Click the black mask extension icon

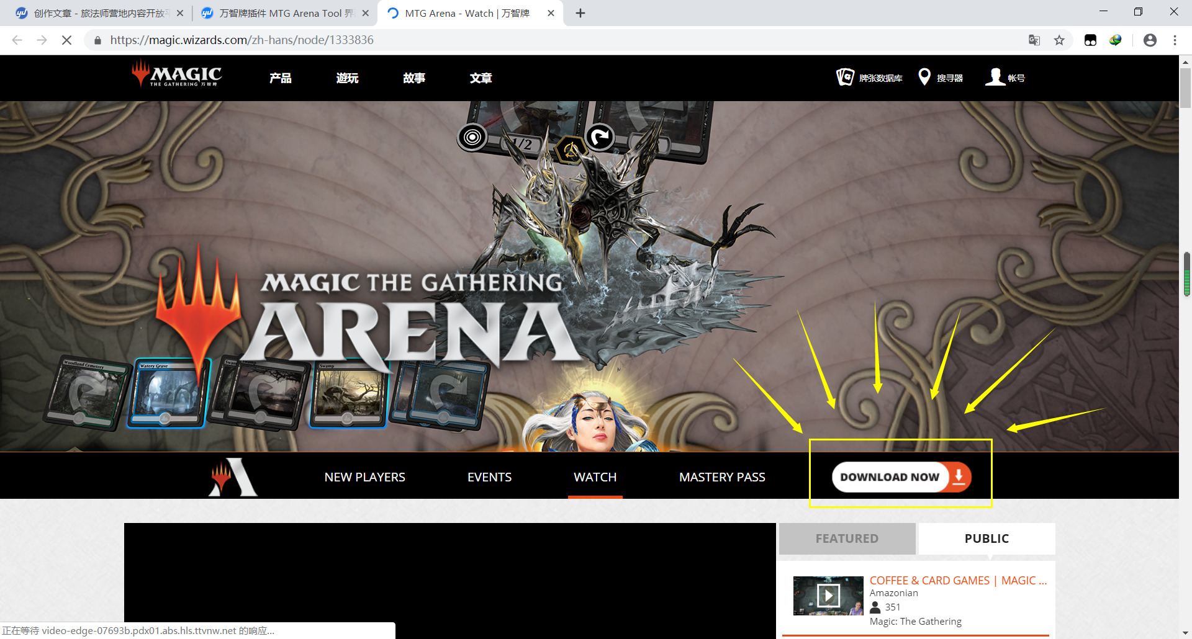[x=1090, y=40]
